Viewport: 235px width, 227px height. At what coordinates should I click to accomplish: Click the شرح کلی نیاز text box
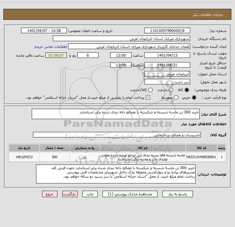click(x=116, y=114)
